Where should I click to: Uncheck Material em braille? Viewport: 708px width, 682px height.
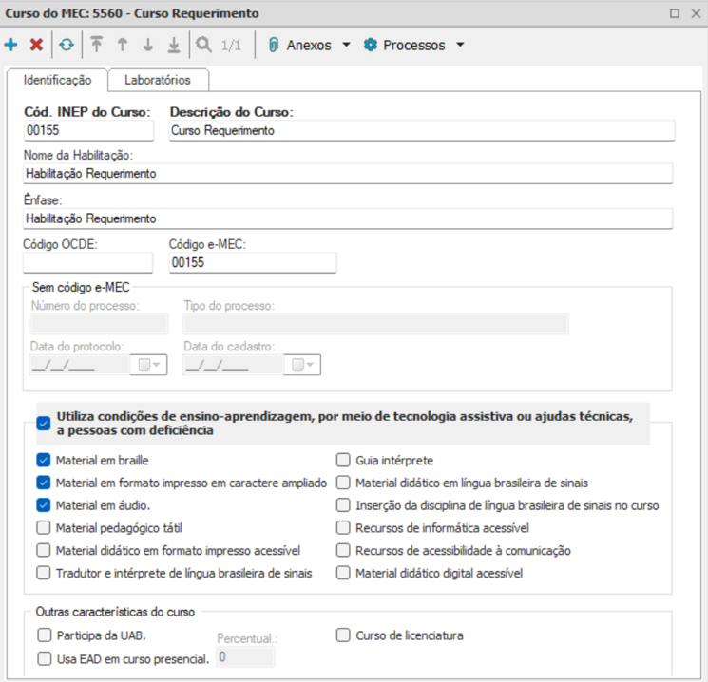[x=44, y=460]
